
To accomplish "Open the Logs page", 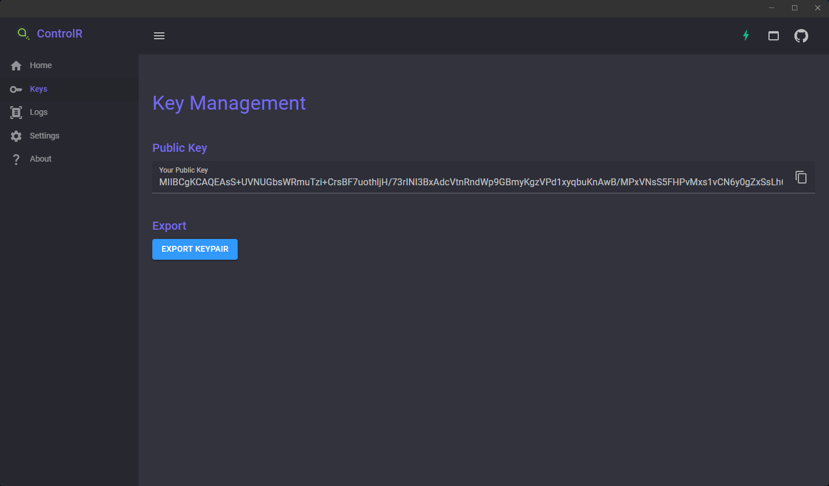I will [x=69, y=113].
